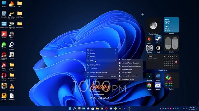Choose Personalize in context menu
Image resolution: width=199 pixels, height=111 pixels.
(102, 68)
